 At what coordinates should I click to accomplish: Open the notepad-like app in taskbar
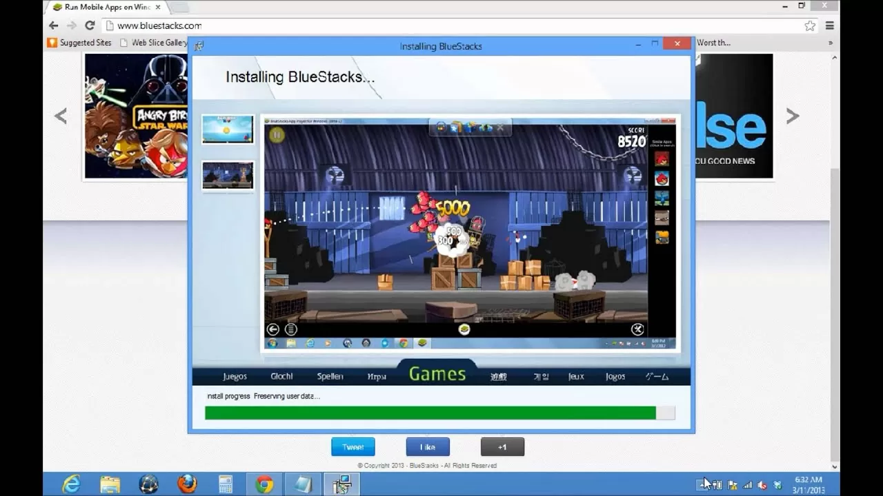pos(303,484)
